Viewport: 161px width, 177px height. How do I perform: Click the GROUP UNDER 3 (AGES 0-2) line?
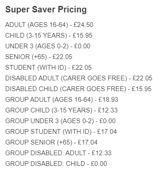tap(61, 121)
